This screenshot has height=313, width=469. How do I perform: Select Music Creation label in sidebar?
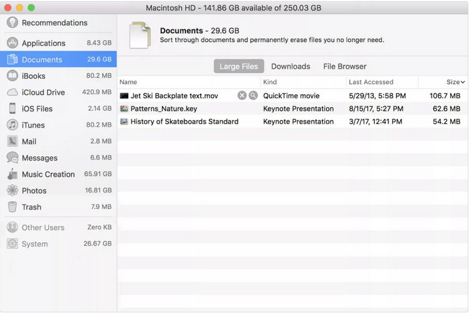tap(48, 174)
